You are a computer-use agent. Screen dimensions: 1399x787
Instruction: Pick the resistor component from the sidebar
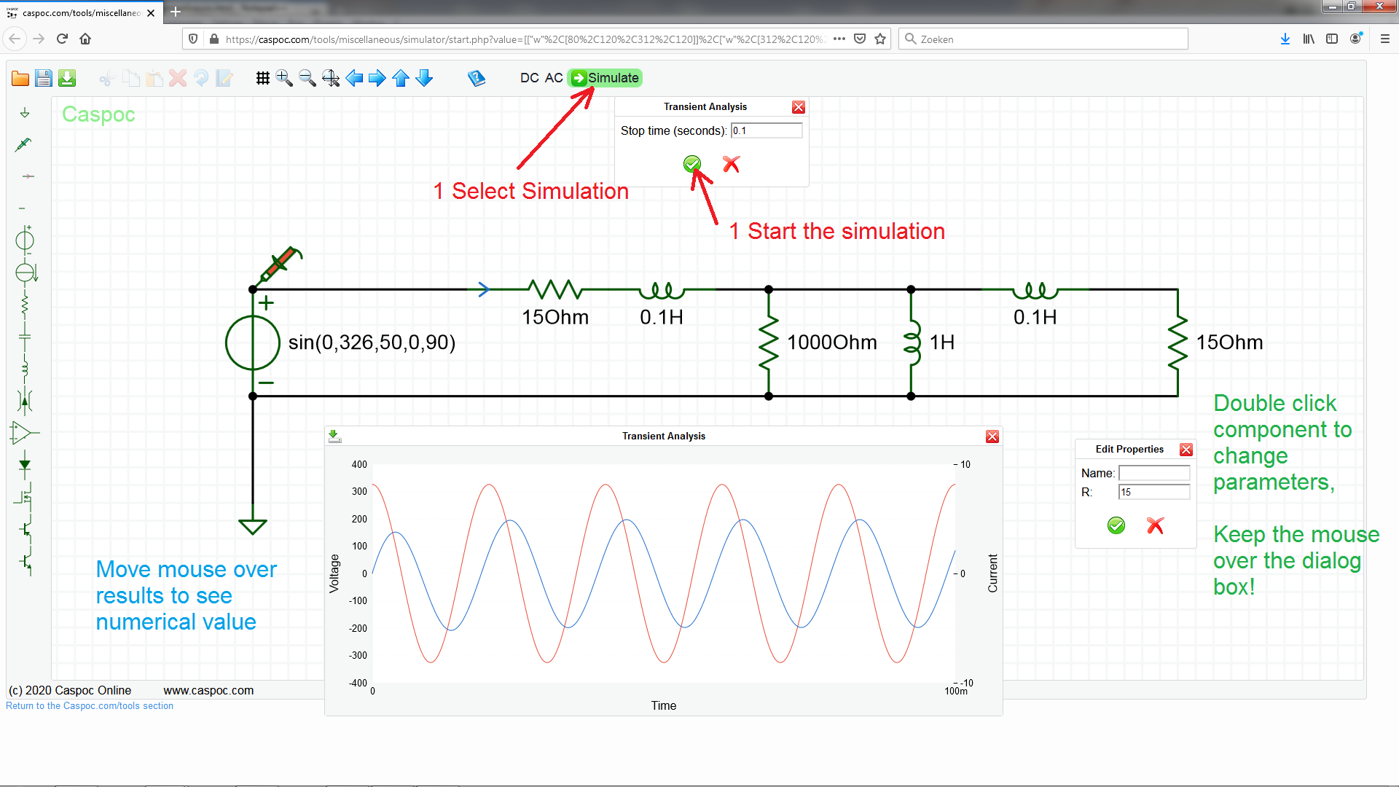(x=25, y=305)
